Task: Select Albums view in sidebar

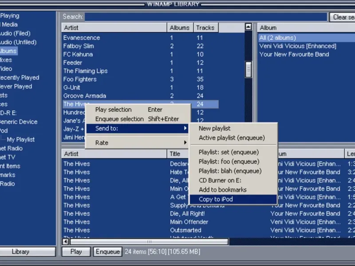Action: click(x=8, y=51)
